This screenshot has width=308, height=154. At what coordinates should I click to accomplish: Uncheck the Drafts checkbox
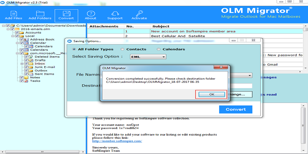26,60
